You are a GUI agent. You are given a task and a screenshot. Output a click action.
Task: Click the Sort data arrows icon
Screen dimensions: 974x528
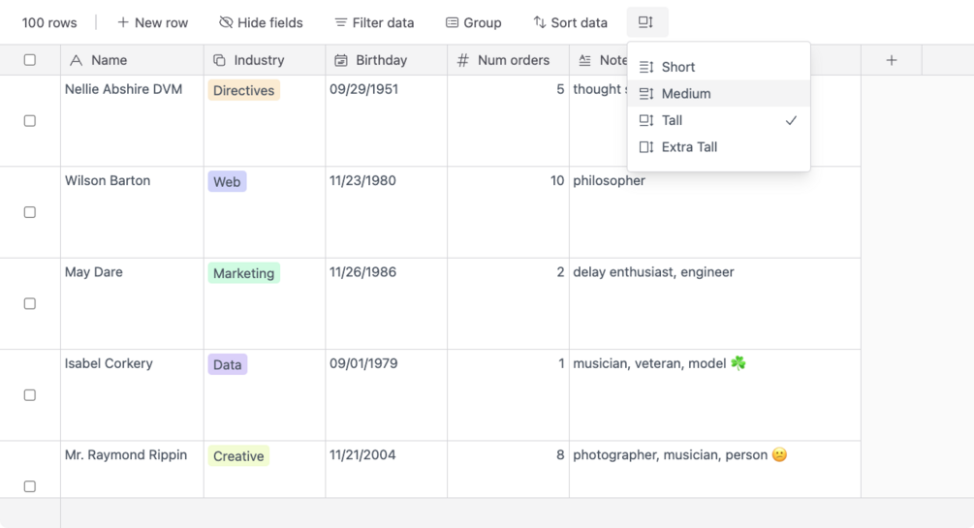540,22
